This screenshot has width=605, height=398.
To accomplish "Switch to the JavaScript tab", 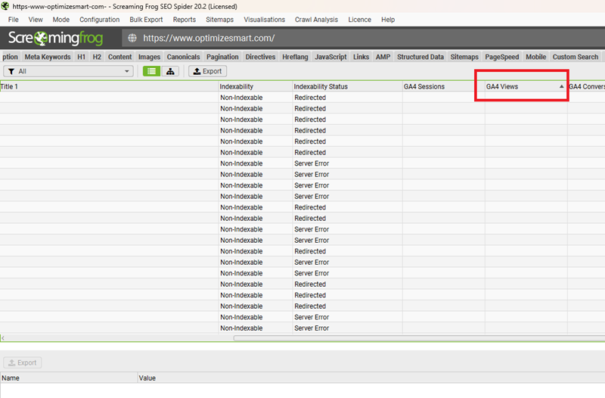I will pyautogui.click(x=330, y=57).
